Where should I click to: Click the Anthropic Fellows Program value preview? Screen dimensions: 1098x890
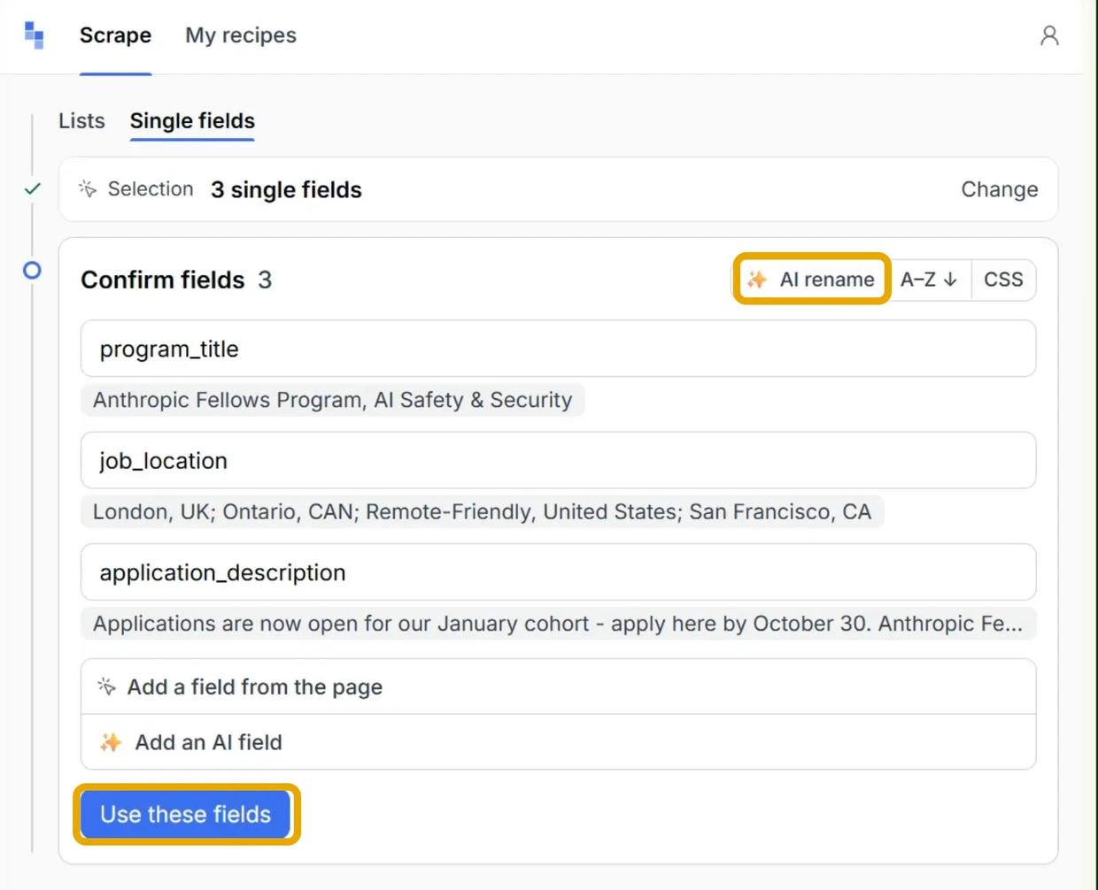coord(332,400)
